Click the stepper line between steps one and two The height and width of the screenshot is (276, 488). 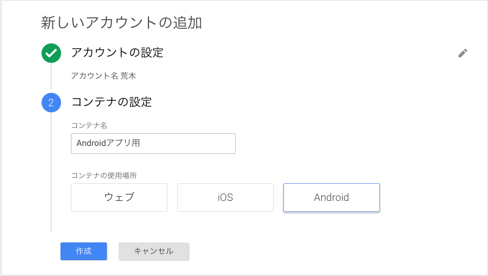coord(51,76)
